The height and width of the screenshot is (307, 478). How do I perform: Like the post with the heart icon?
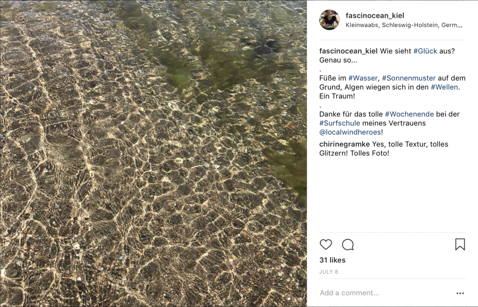[325, 244]
